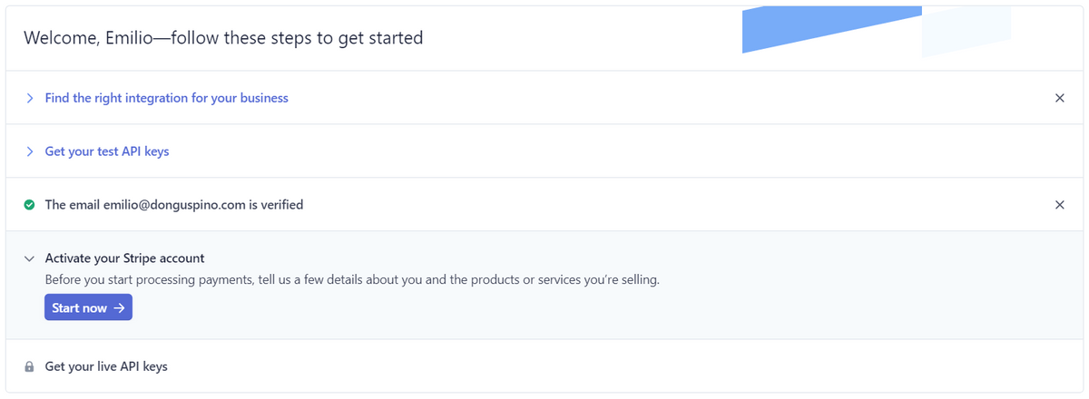Click the green verified checkmark icon
Viewport: 1089px width, 399px height.
pos(29,205)
